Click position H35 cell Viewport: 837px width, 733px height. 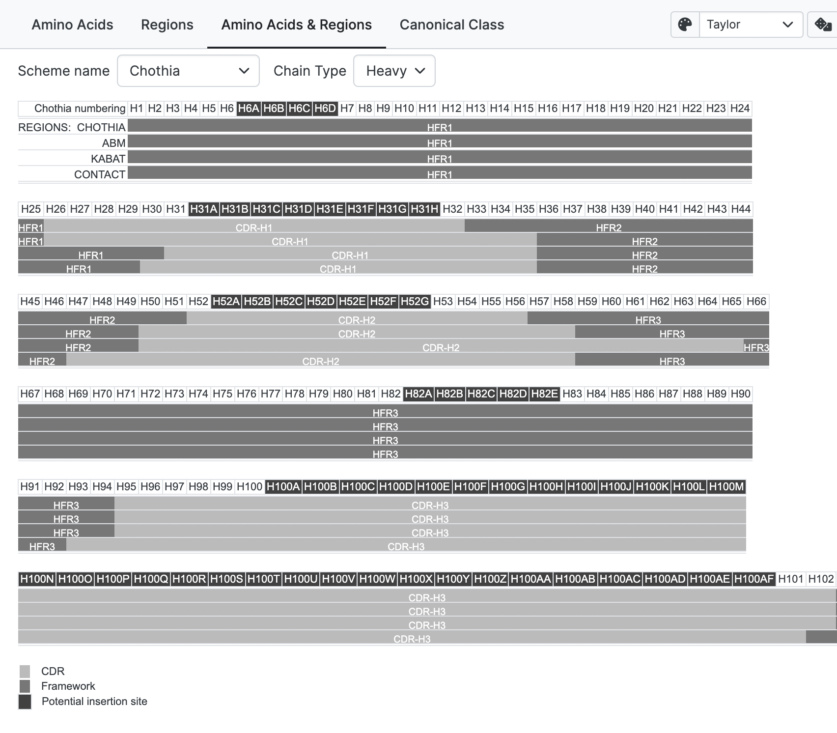[525, 209]
